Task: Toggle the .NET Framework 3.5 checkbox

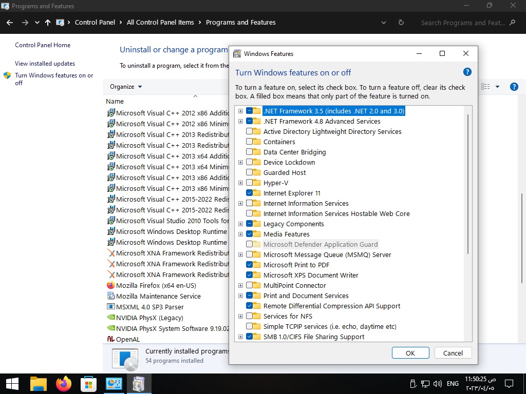Action: [x=249, y=111]
